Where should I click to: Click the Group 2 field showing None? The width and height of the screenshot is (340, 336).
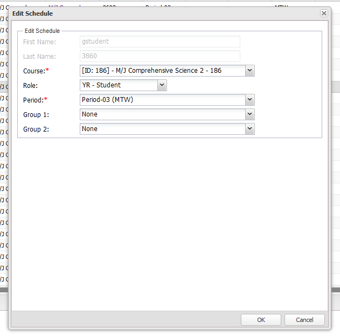(162, 129)
